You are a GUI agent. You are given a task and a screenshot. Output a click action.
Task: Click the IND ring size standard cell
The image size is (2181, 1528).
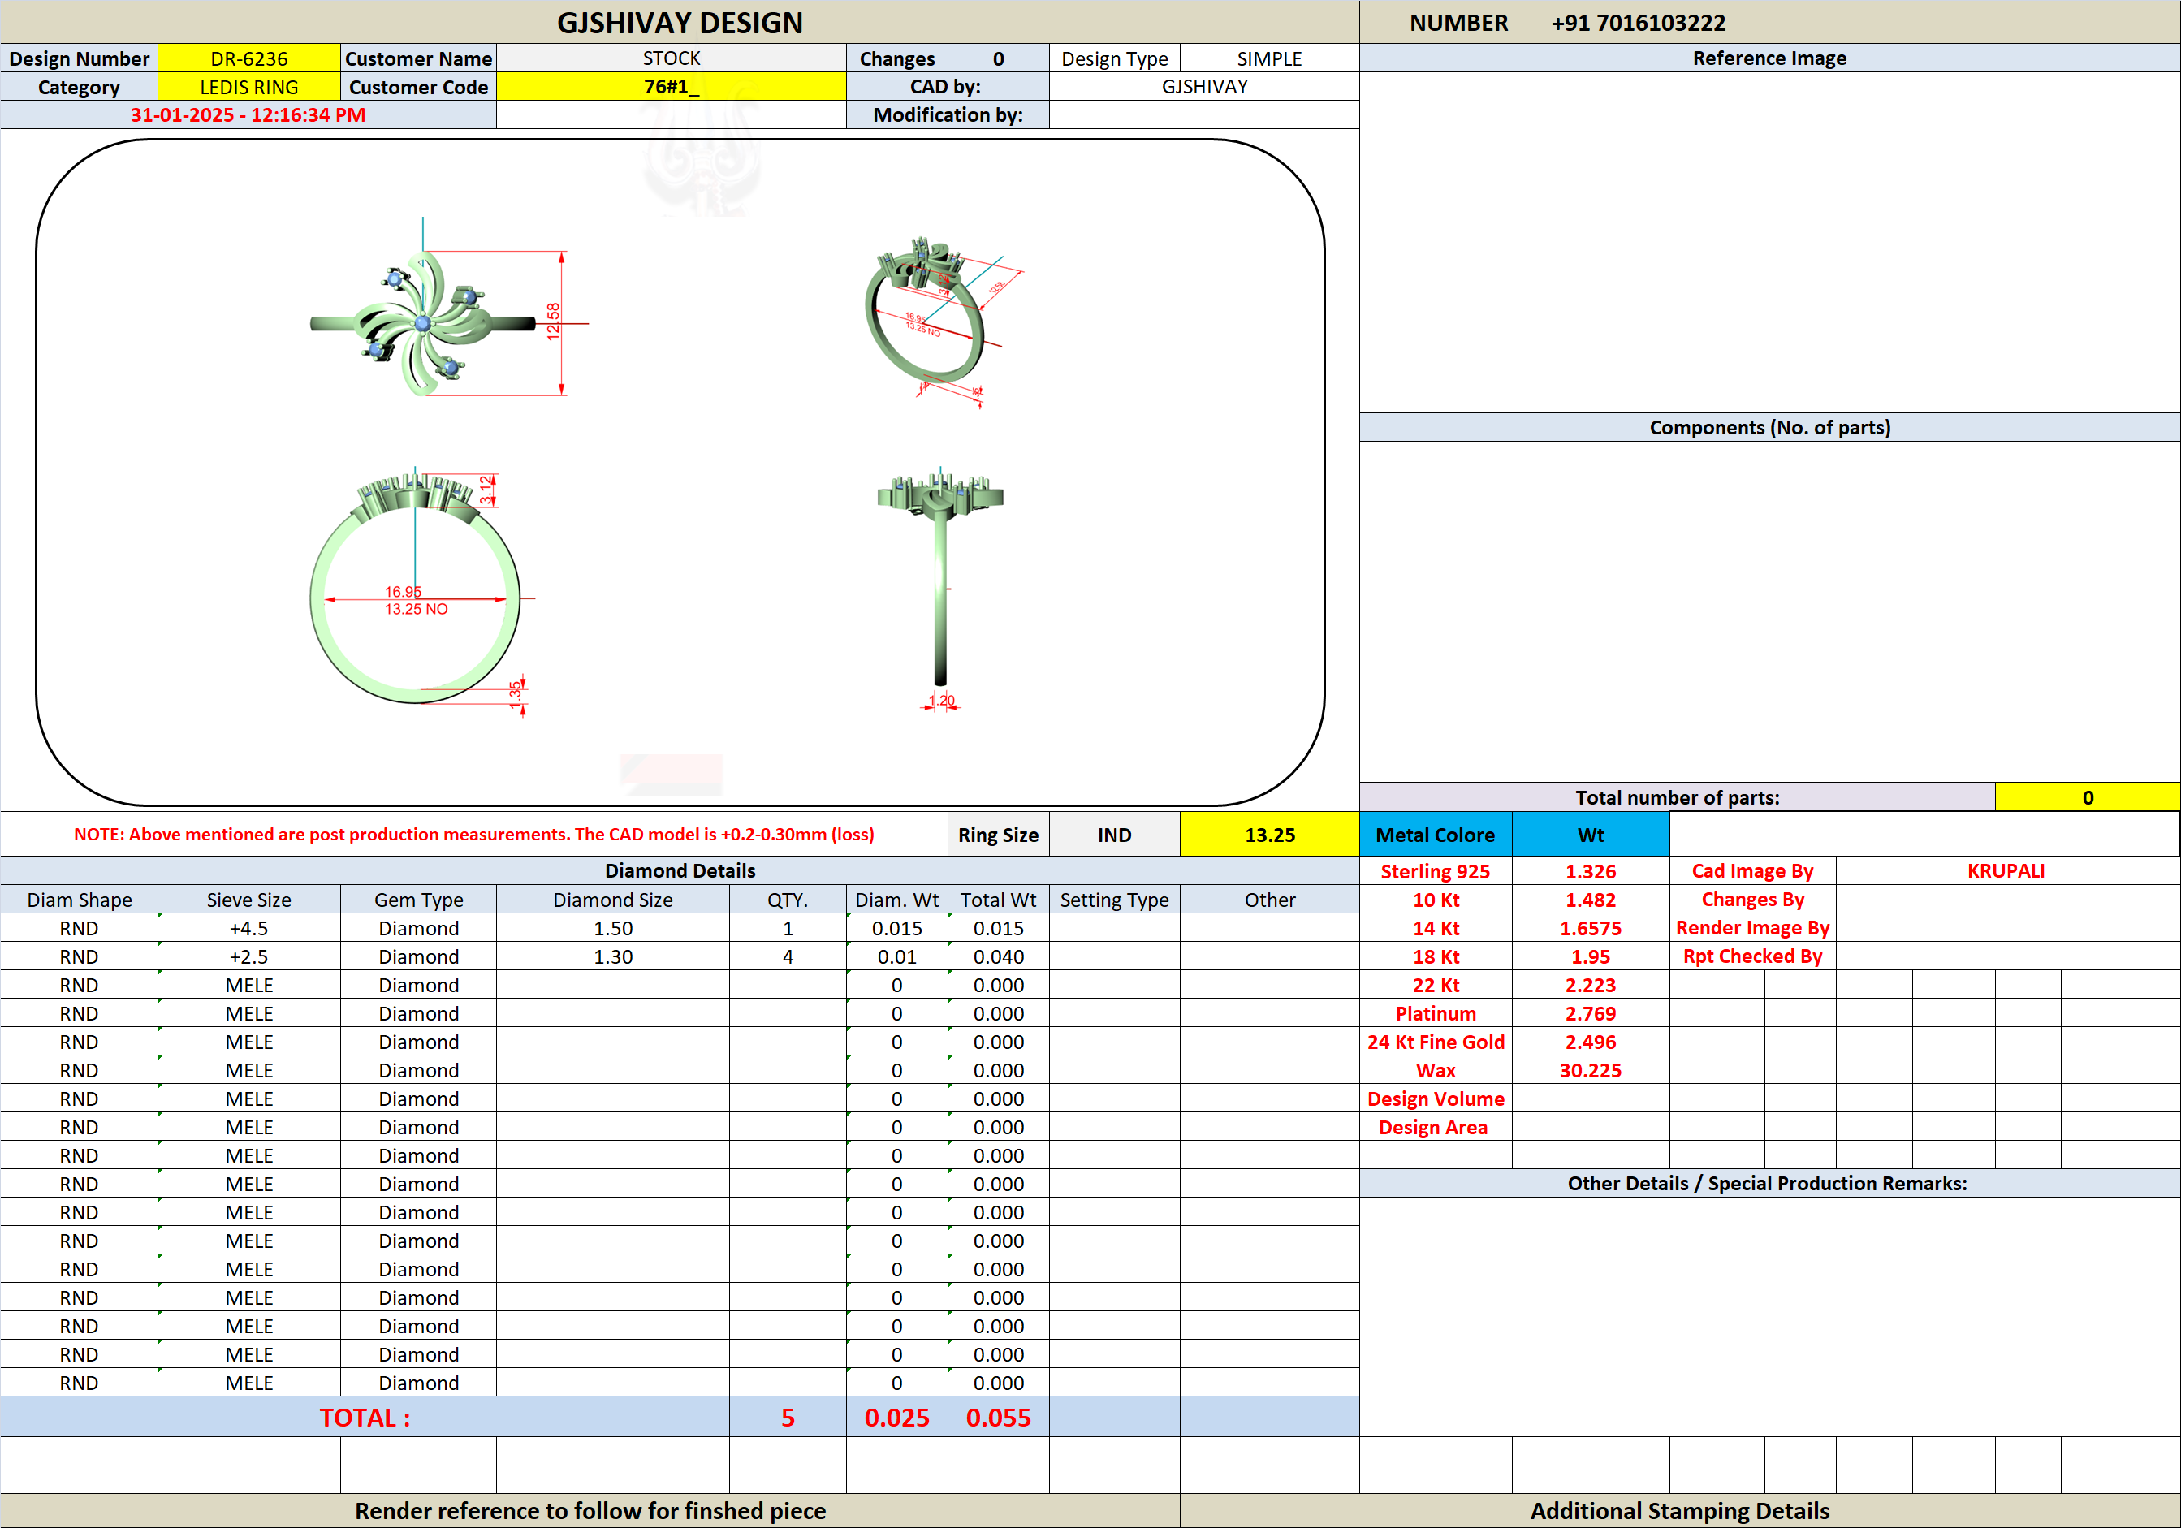click(x=1114, y=835)
